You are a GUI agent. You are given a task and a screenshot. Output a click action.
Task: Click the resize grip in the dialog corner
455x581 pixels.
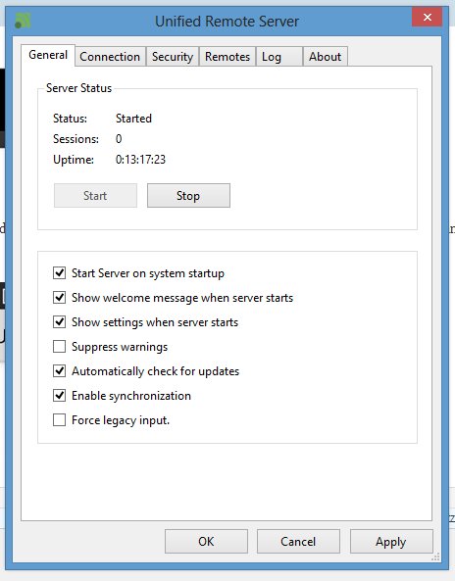435,557
